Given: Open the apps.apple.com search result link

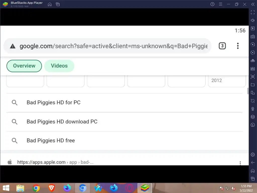Looking at the screenshot, I should (x=55, y=162).
